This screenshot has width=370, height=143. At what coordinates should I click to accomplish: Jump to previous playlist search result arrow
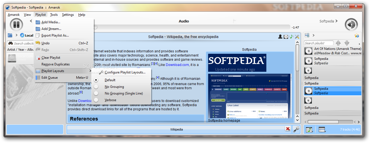[338, 43]
